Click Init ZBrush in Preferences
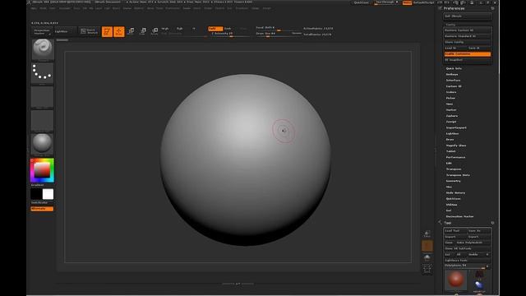Screen dimensions: 526x296 [x=468, y=16]
